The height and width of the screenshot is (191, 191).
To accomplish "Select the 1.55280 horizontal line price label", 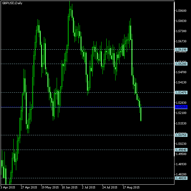I will (x=181, y=64).
